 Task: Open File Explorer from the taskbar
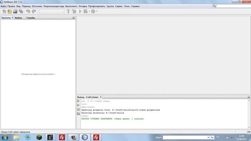[x=16, y=137]
